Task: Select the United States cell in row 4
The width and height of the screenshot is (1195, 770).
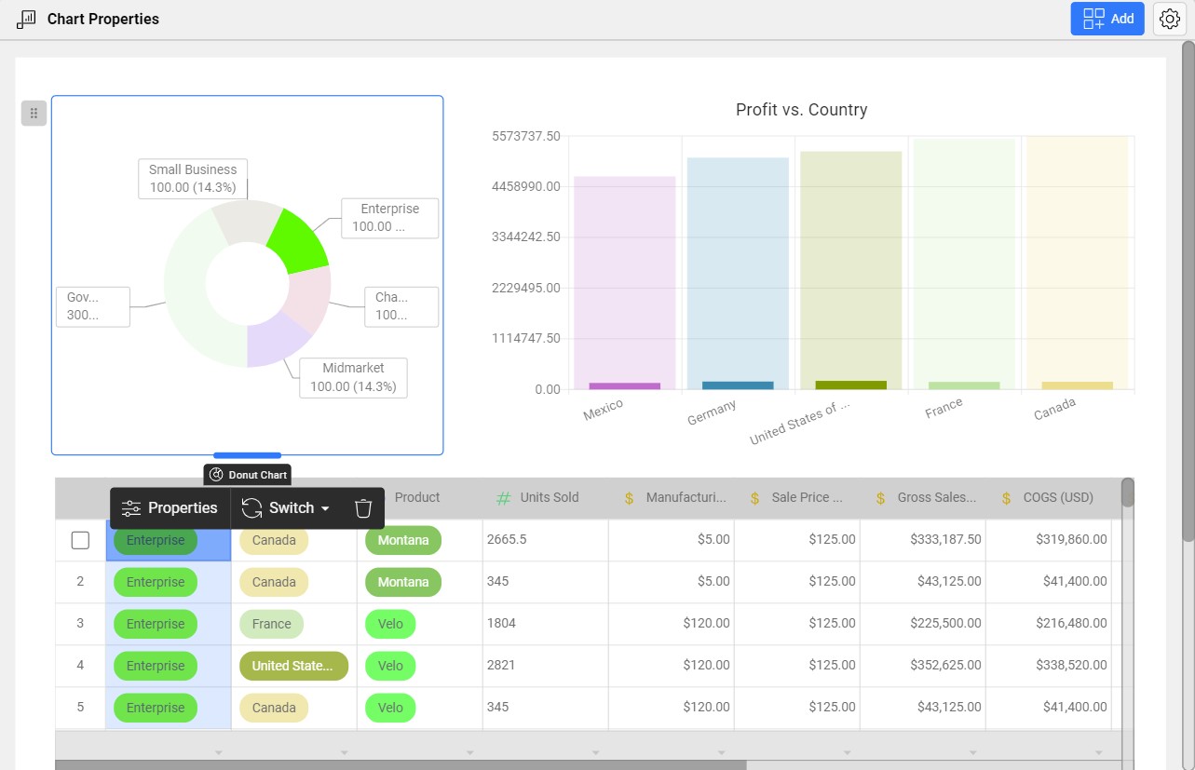Action: (x=293, y=665)
